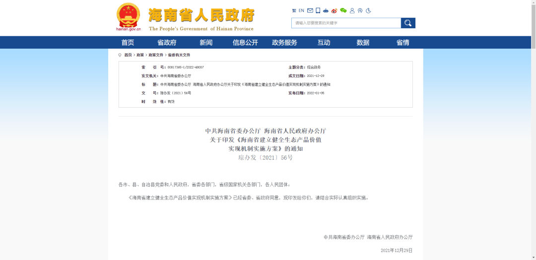This screenshot has width=536, height=260.
Task: Open the Weibo icon link
Action: point(334,10)
